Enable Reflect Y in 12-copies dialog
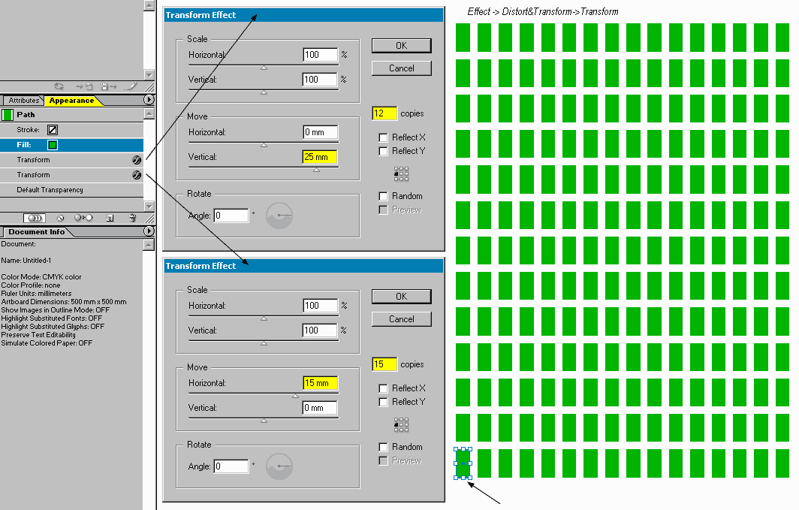The height and width of the screenshot is (510, 799). click(383, 151)
